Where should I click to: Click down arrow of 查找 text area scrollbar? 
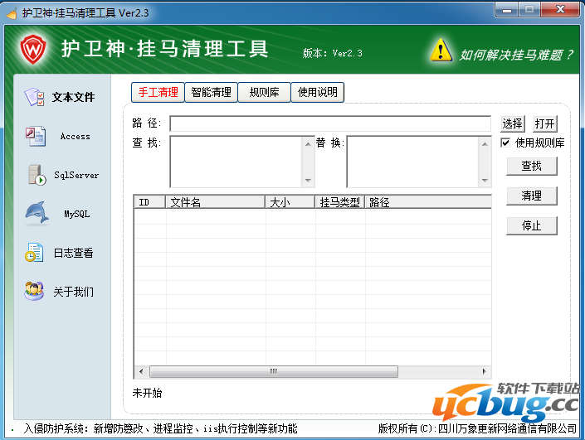coord(308,181)
